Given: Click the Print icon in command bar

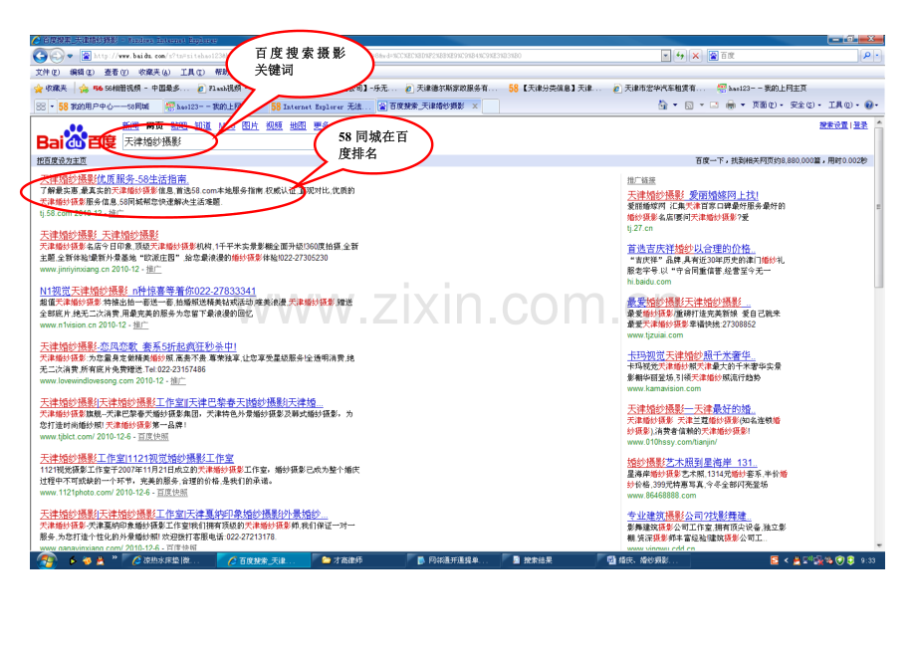Looking at the screenshot, I should click(730, 106).
